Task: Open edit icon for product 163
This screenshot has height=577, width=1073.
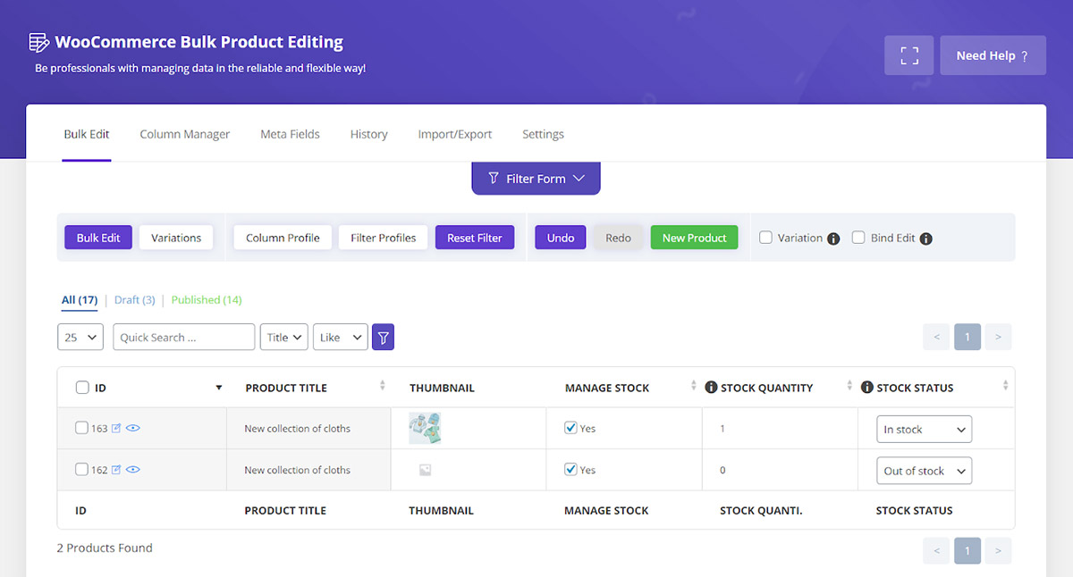Action: tap(116, 429)
